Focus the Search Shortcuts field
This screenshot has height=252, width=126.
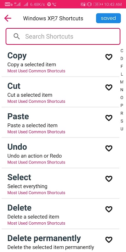63,36
